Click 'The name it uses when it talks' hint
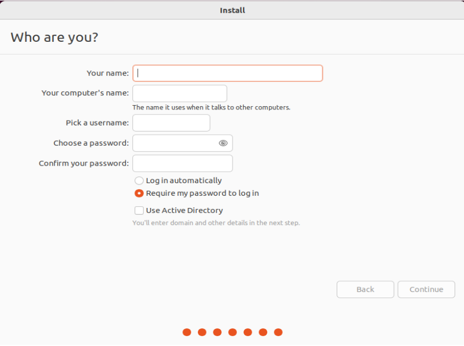This screenshot has width=464, height=346. (x=211, y=108)
